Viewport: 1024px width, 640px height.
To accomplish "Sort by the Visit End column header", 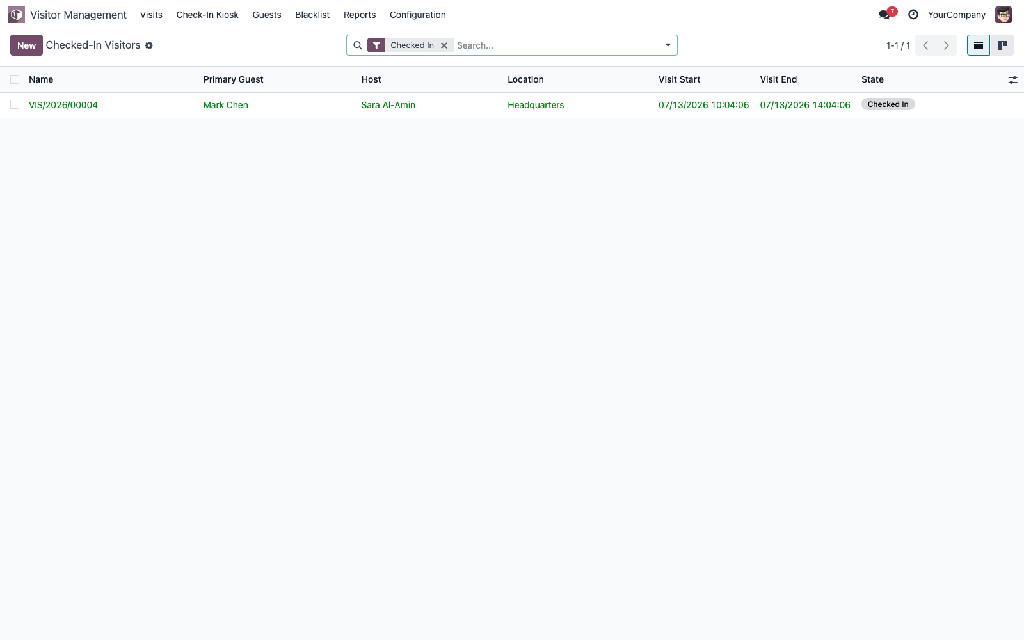I will pos(778,79).
